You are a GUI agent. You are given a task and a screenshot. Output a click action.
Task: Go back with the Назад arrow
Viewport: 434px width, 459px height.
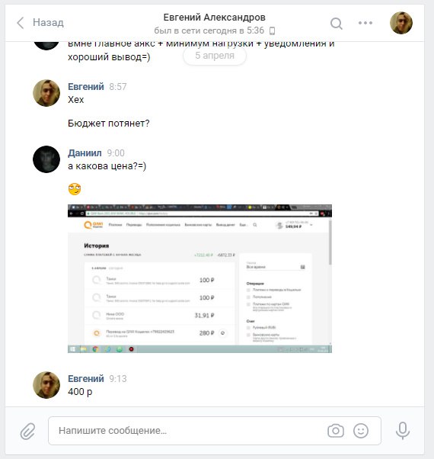click(40, 23)
